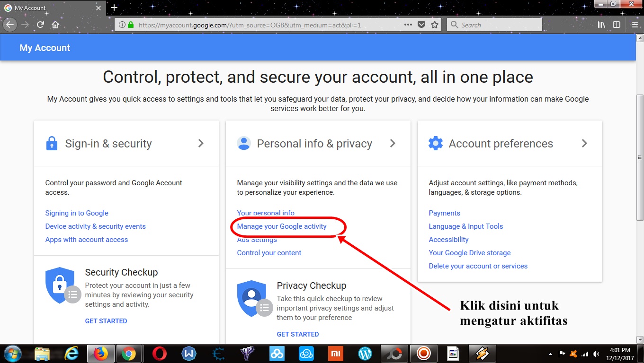Open Delete your account or services link
644x363 pixels.
(x=478, y=266)
